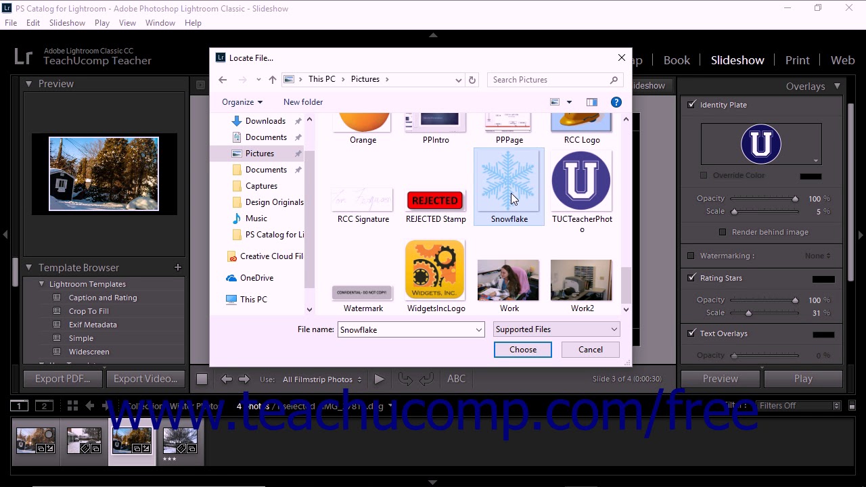Click the Choose button

coord(523,350)
